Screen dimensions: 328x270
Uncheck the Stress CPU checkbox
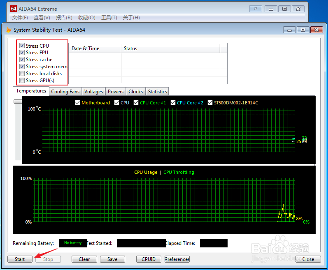pyautogui.click(x=22, y=46)
